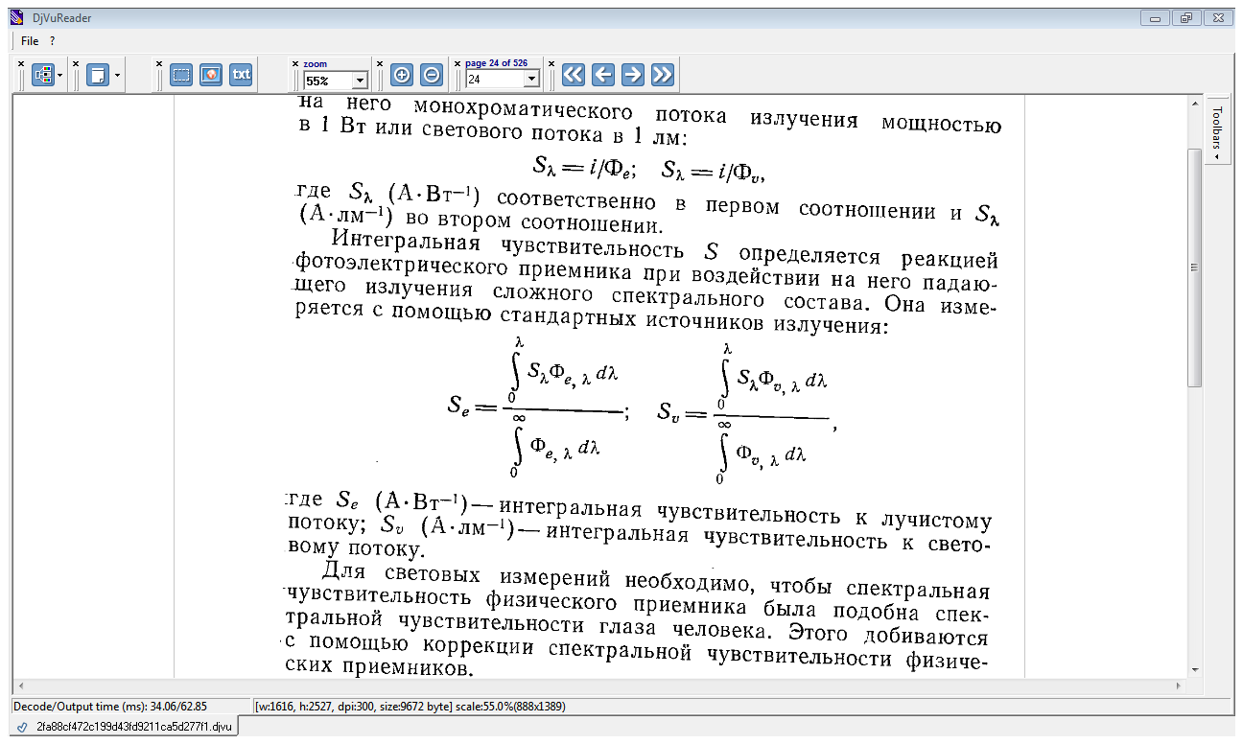The height and width of the screenshot is (744, 1243).
Task: Click the txt text extraction button
Action: pos(241,75)
